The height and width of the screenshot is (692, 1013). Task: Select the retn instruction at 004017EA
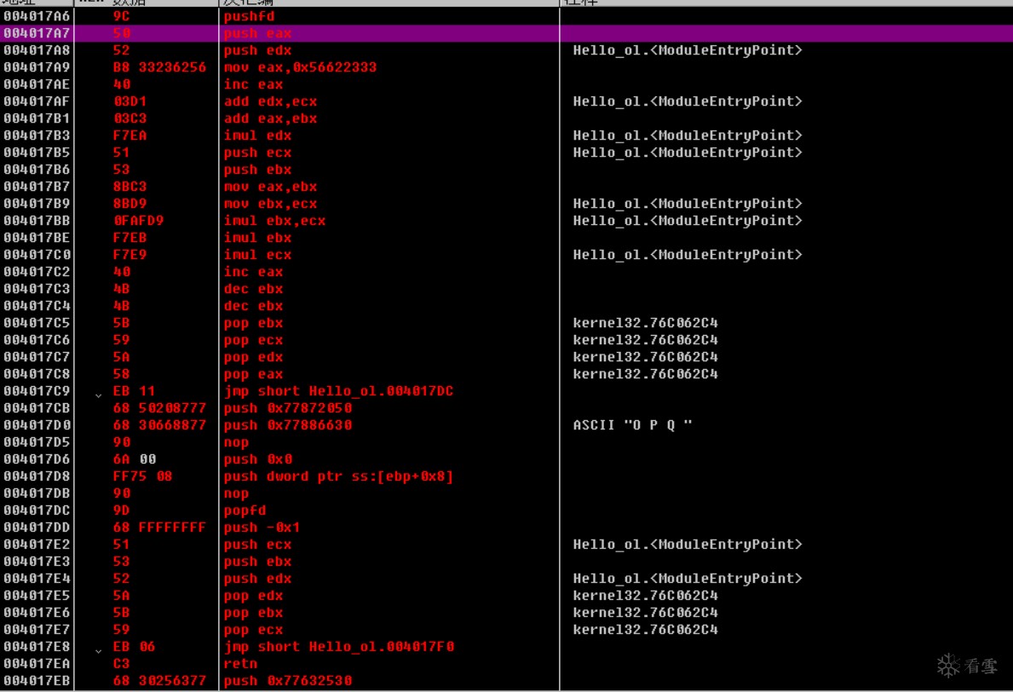pos(240,664)
